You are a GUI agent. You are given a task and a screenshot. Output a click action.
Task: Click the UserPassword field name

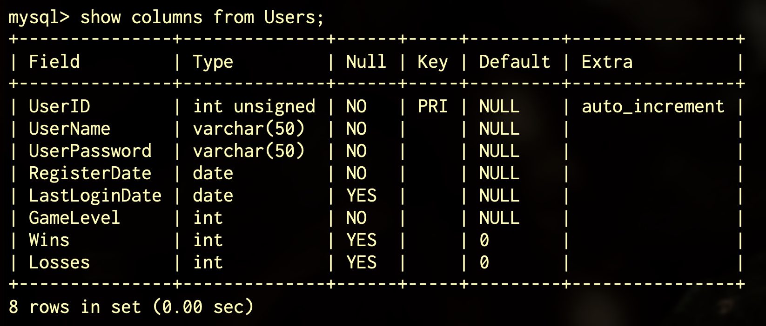pos(90,151)
